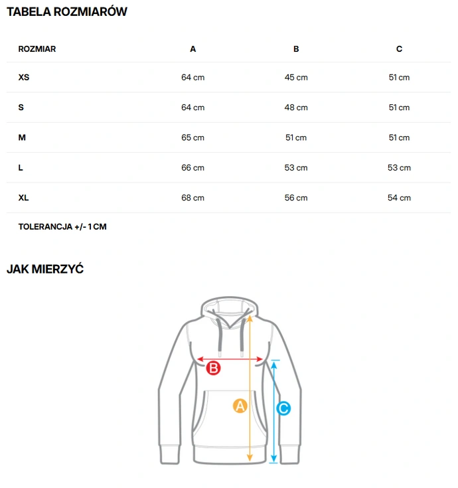Viewport: 458px width, 488px height.
Task: Click the JAK MIERZYĆ heading
Action: tap(45, 269)
